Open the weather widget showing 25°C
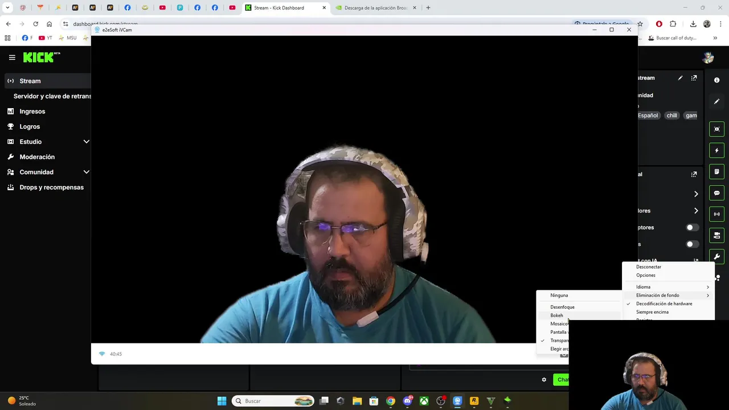 pyautogui.click(x=22, y=401)
